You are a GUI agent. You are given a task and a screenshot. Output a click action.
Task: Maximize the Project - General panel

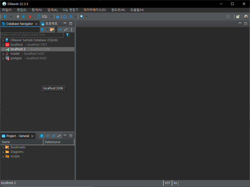[71, 136]
